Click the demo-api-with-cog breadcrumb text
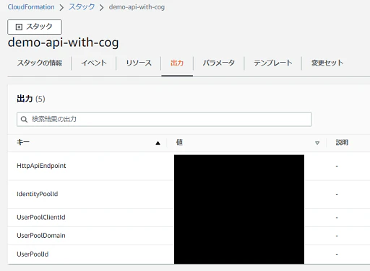 tap(137, 7)
